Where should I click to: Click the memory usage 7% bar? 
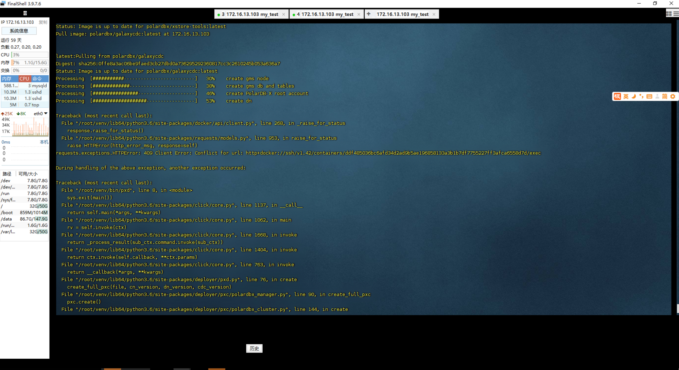point(30,62)
